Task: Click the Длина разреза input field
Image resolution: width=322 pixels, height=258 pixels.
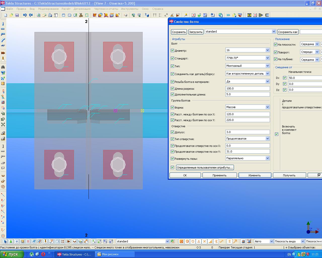Action: [248, 89]
